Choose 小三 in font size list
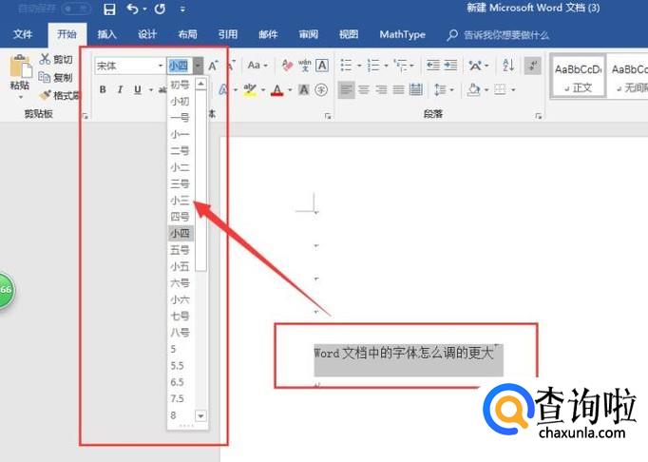This screenshot has width=648, height=462. point(181,201)
